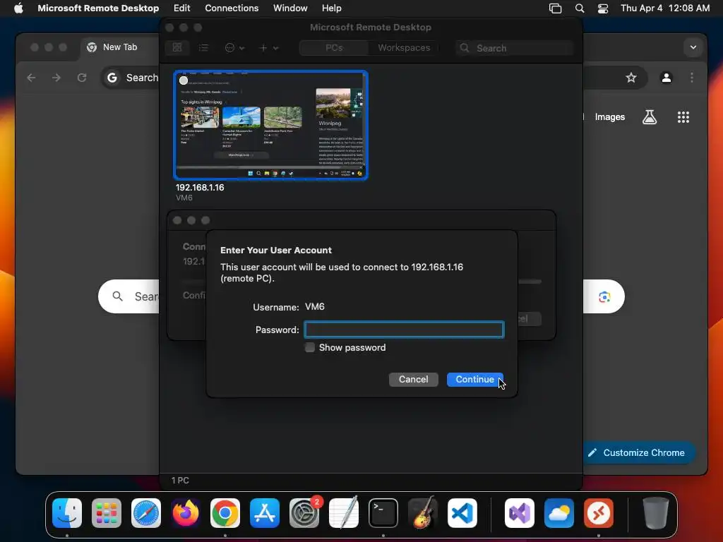
Task: Open the Edit menu
Action: tap(181, 8)
